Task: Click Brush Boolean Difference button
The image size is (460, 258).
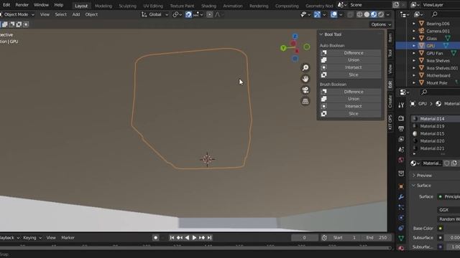Action: tap(351, 92)
